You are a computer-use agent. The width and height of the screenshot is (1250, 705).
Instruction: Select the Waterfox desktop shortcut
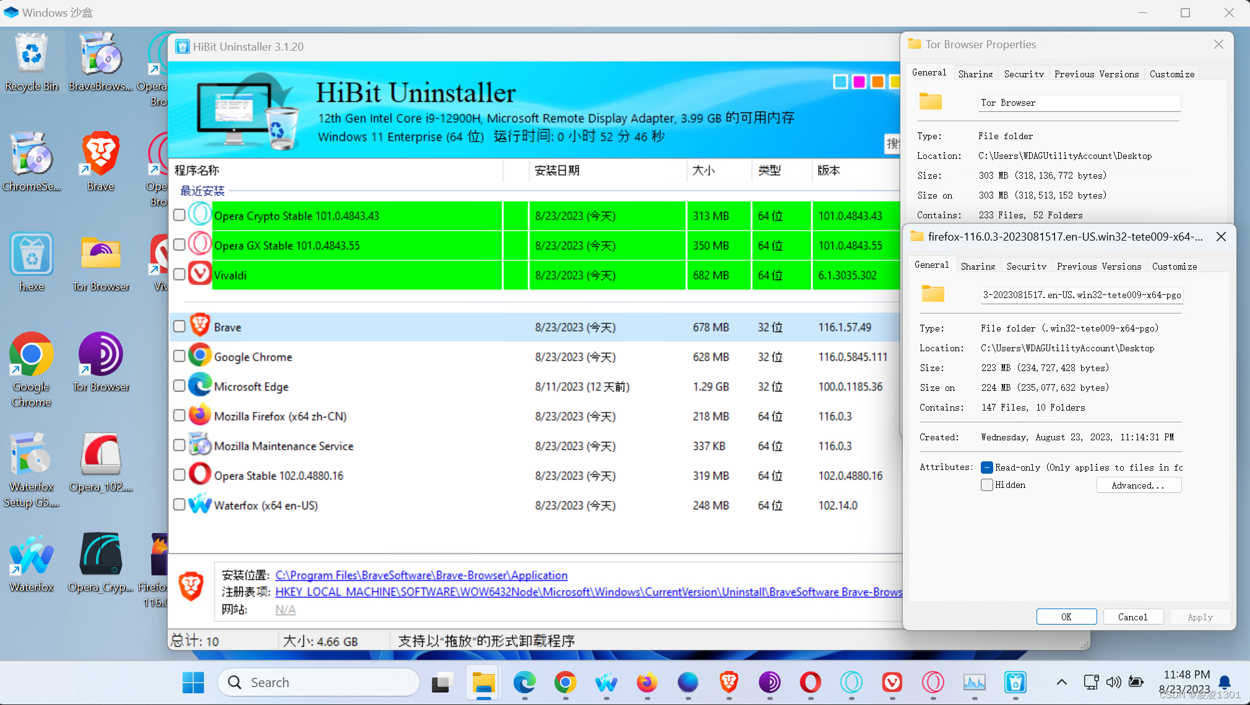coord(32,563)
